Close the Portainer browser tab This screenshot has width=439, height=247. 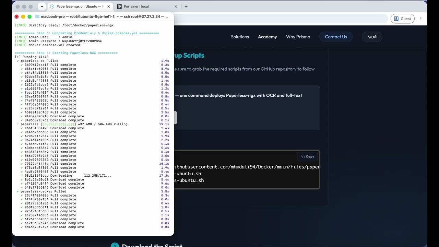pos(176,7)
